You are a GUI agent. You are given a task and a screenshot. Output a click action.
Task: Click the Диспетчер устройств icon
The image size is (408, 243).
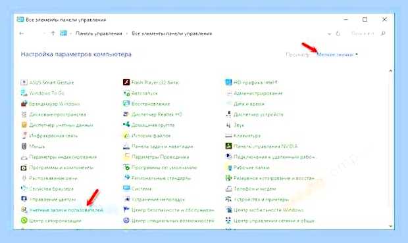(228, 114)
